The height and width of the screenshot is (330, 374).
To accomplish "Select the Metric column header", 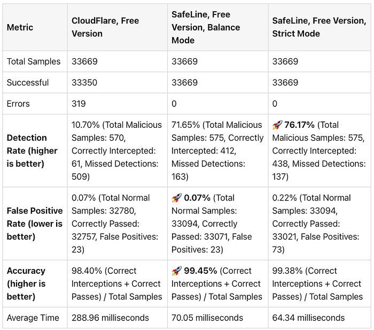I will tap(35, 27).
